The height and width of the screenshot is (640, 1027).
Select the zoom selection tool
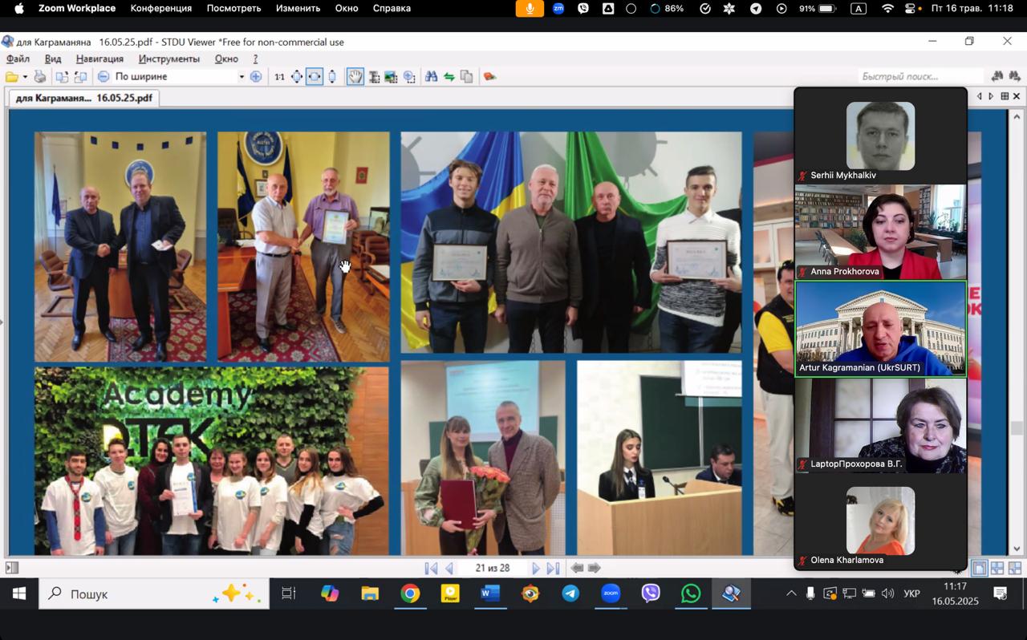(409, 77)
